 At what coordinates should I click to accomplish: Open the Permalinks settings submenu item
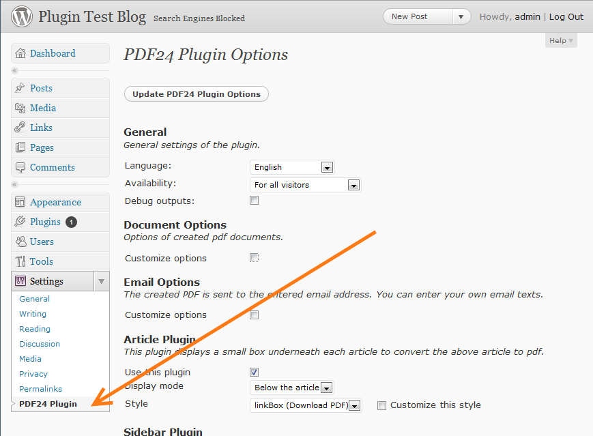click(x=41, y=389)
